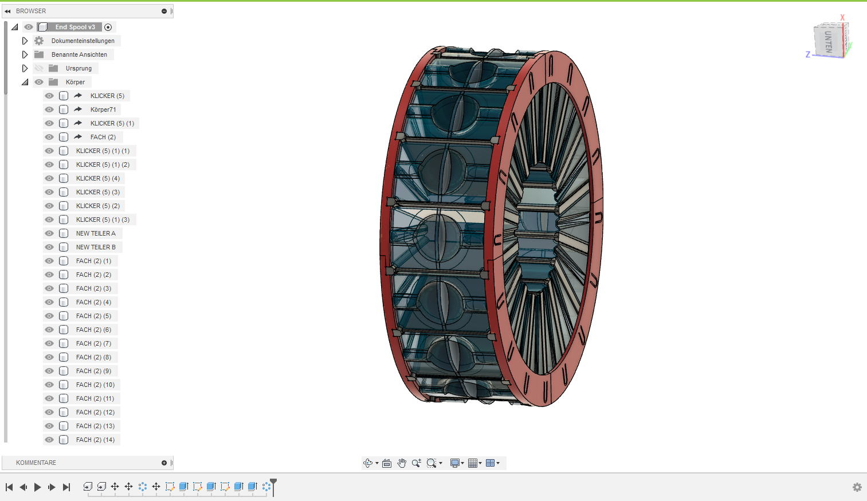Toggle visibility of KLICKER (5) (4)
This screenshot has width=867, height=501.
tap(49, 178)
